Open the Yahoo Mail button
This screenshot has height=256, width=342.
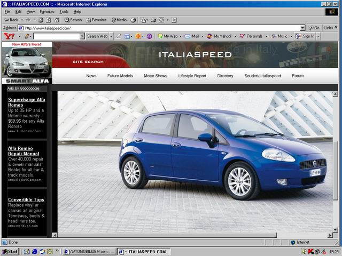point(192,36)
